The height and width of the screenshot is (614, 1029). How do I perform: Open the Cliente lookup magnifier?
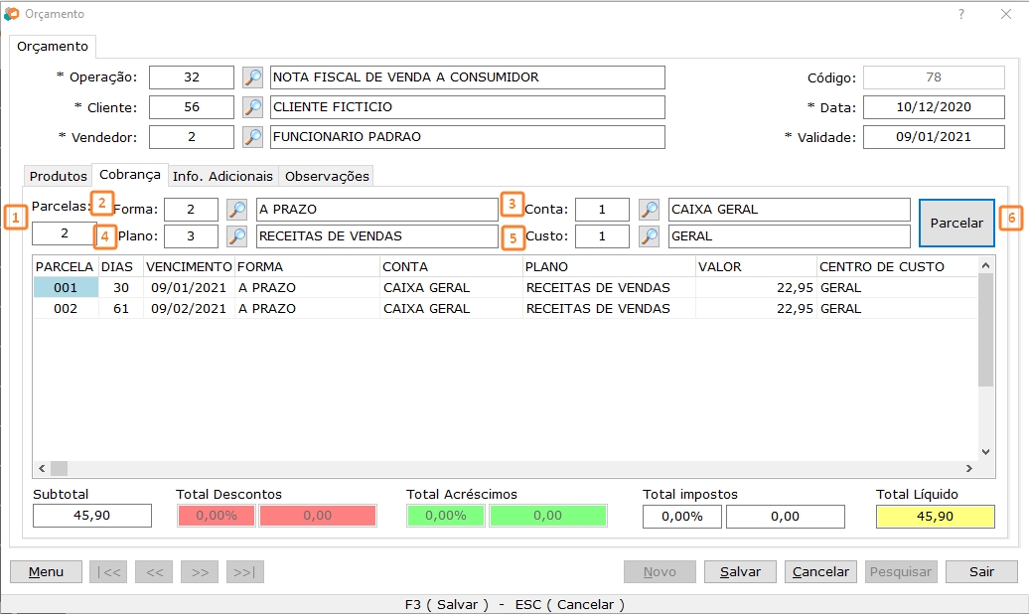tap(253, 107)
